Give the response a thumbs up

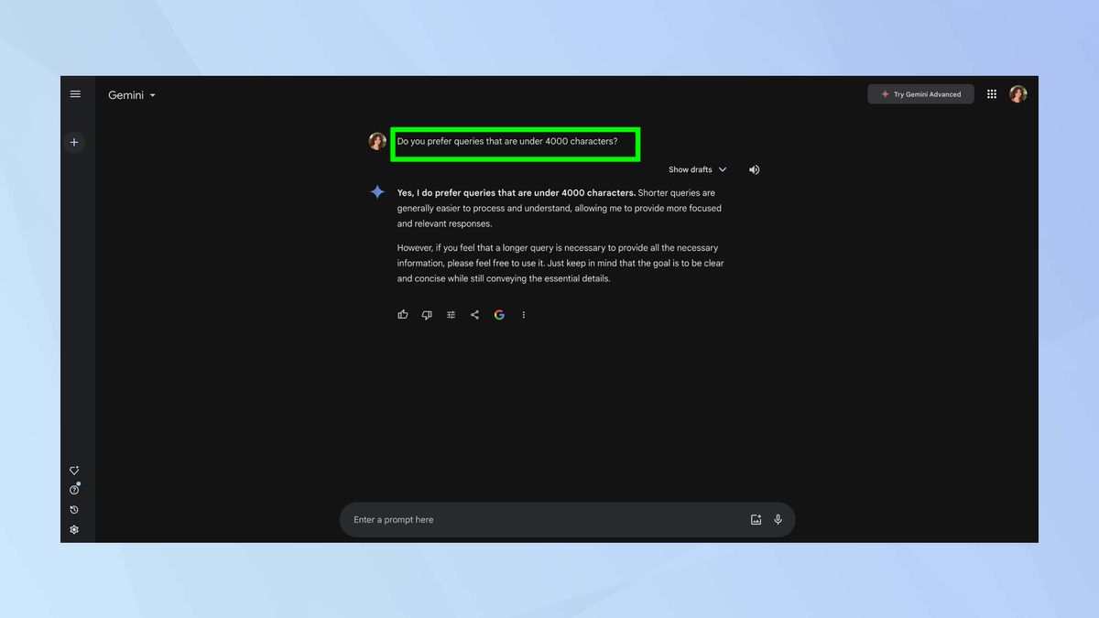(403, 314)
